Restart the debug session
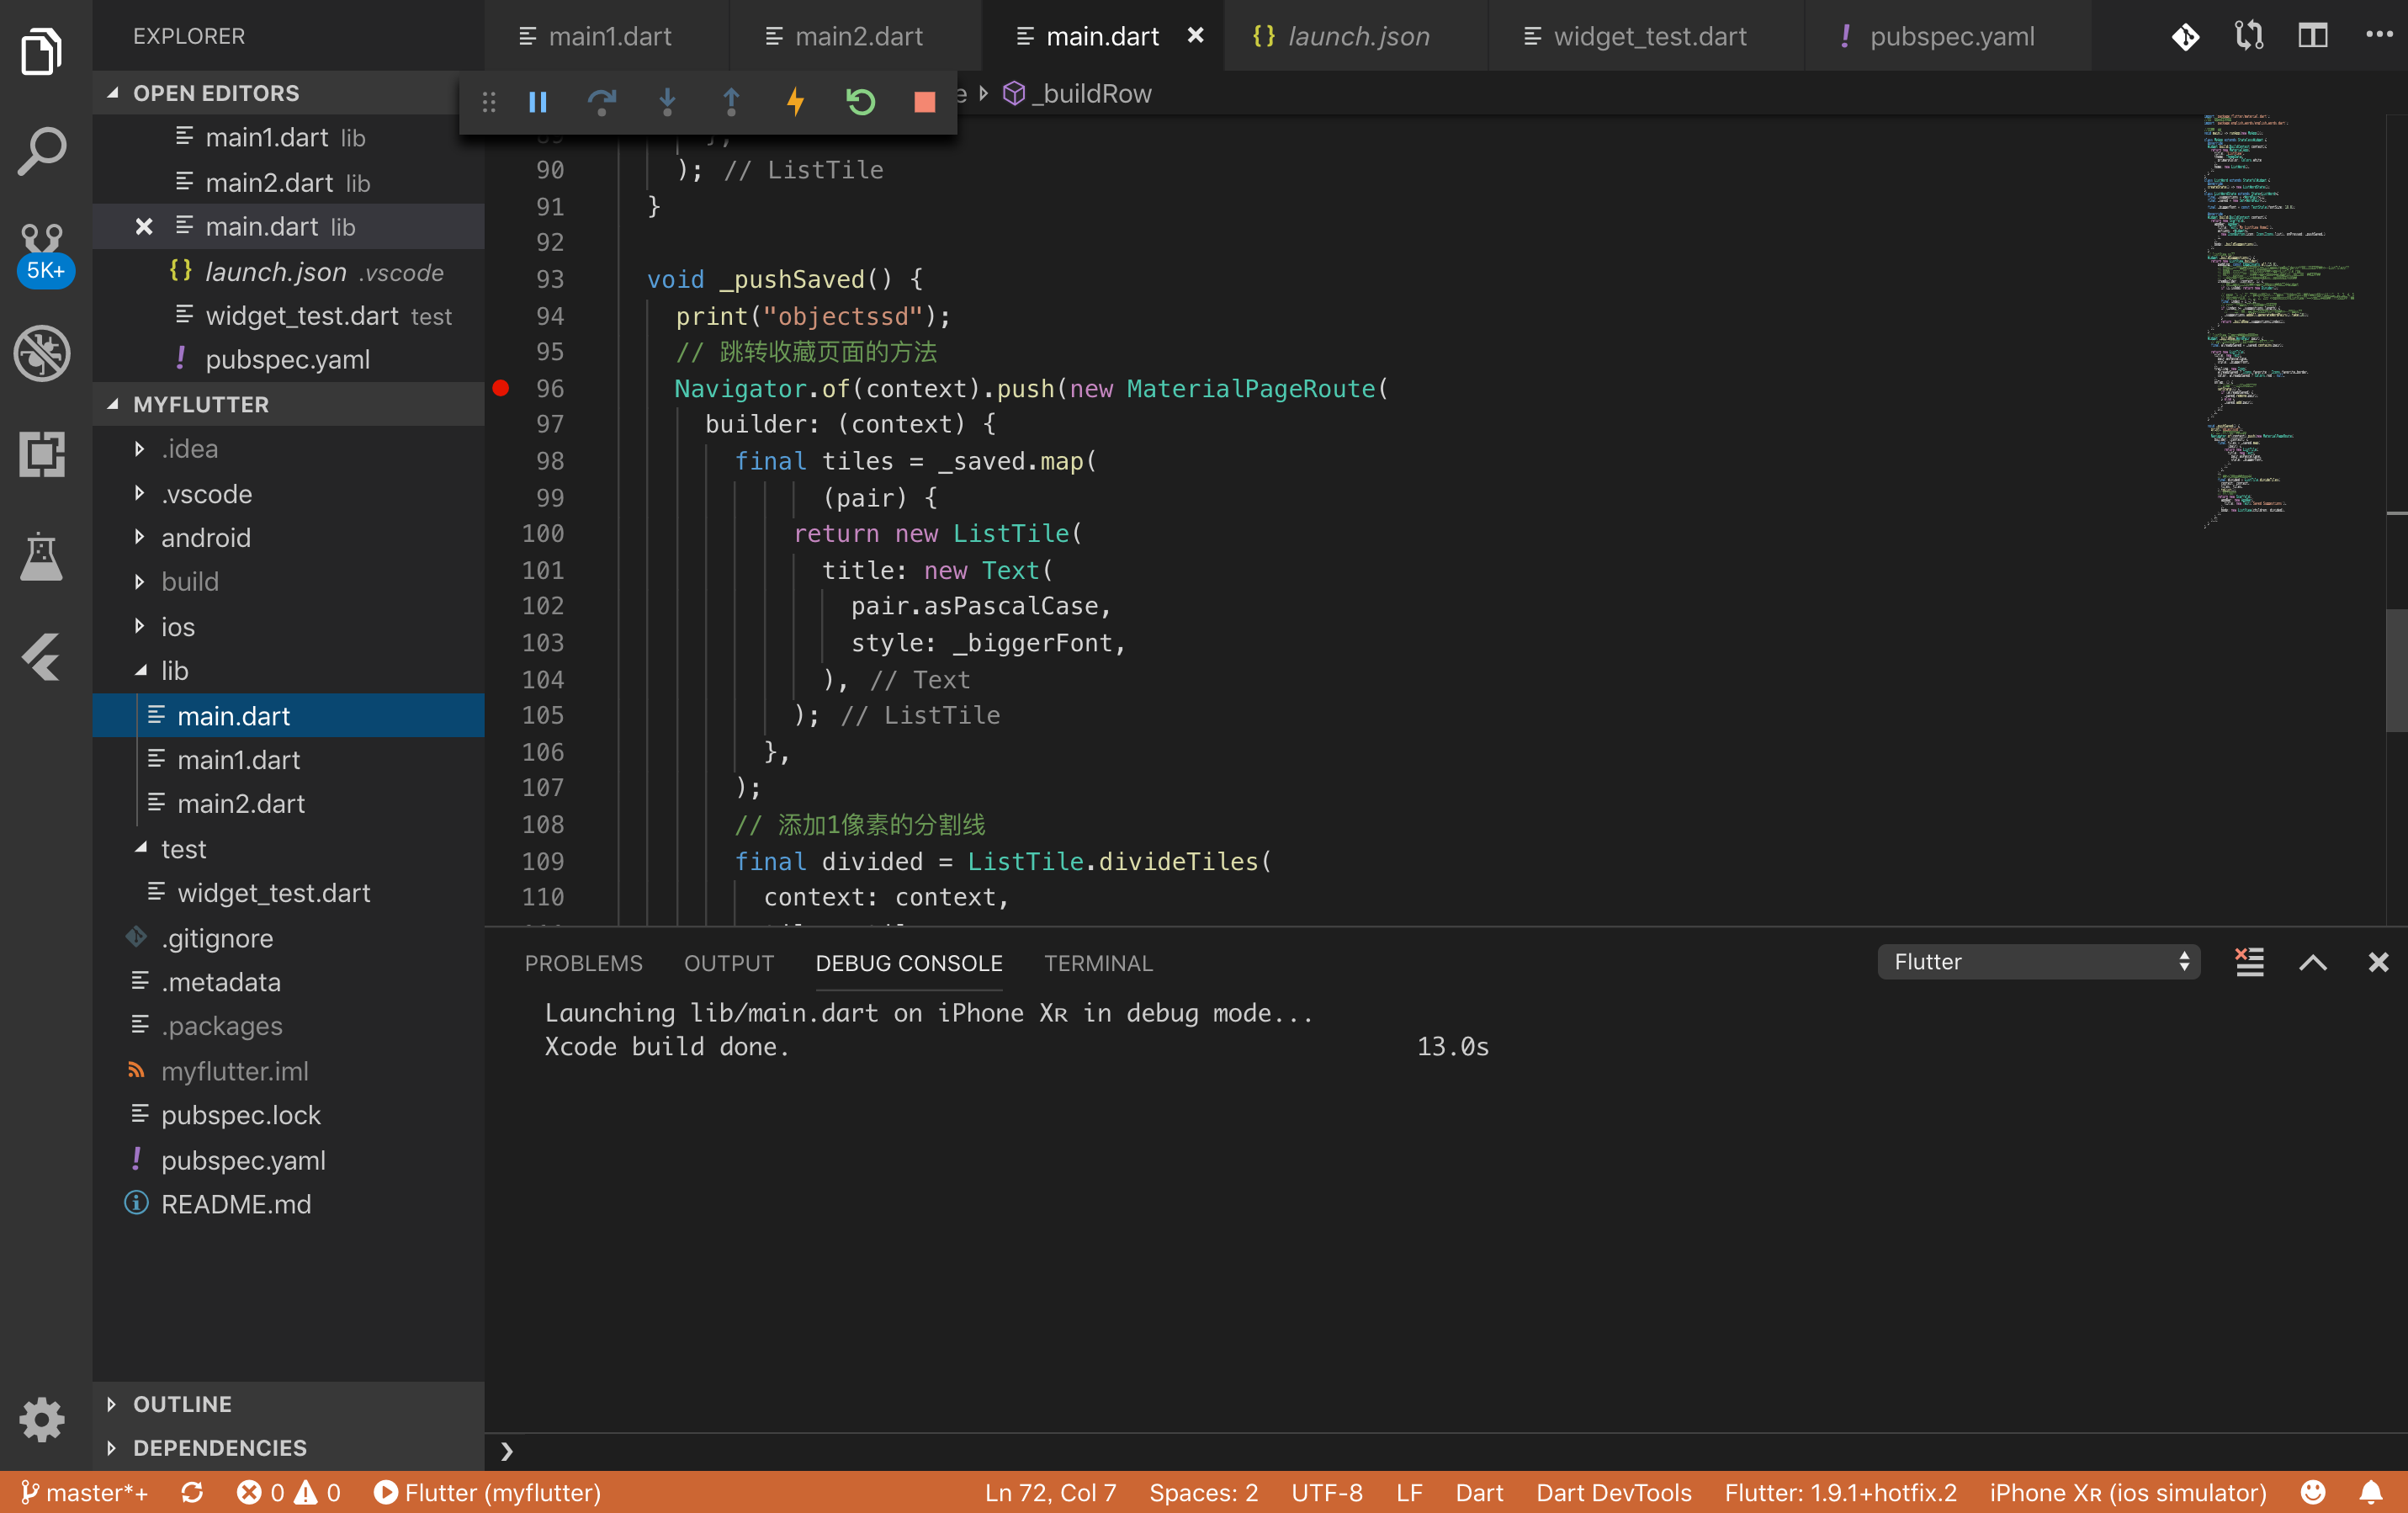The image size is (2408, 1513). (860, 101)
